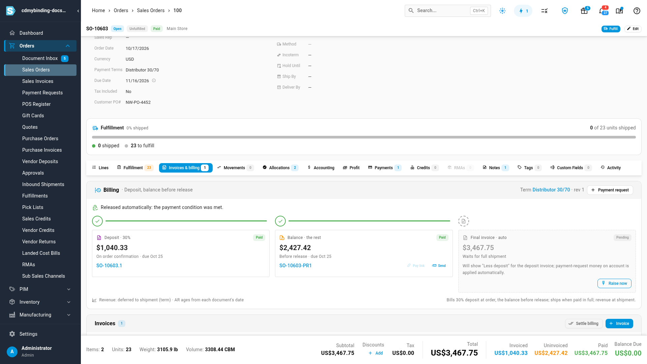Add a discount in the totals bar
The image size is (647, 364).
[x=375, y=353]
